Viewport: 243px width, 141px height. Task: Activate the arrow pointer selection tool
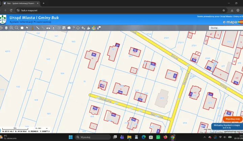click(x=27, y=28)
